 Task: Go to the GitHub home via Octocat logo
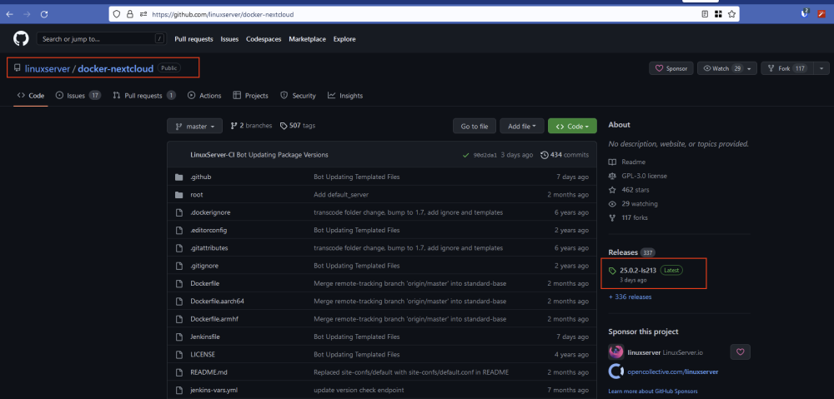(x=21, y=39)
